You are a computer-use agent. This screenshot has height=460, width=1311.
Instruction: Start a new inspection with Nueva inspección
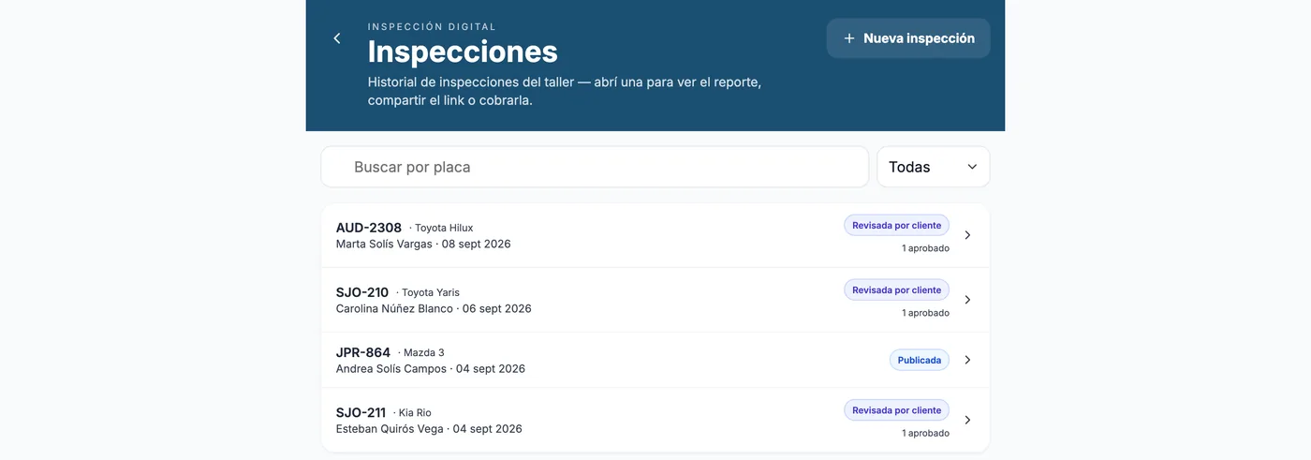pyautogui.click(x=908, y=38)
